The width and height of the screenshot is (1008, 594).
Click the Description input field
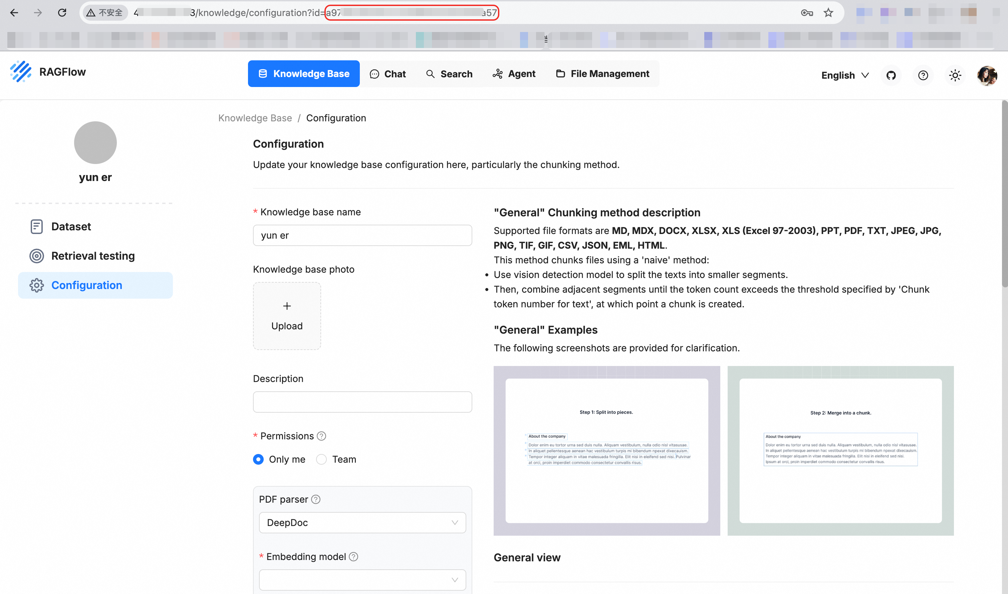tap(362, 402)
